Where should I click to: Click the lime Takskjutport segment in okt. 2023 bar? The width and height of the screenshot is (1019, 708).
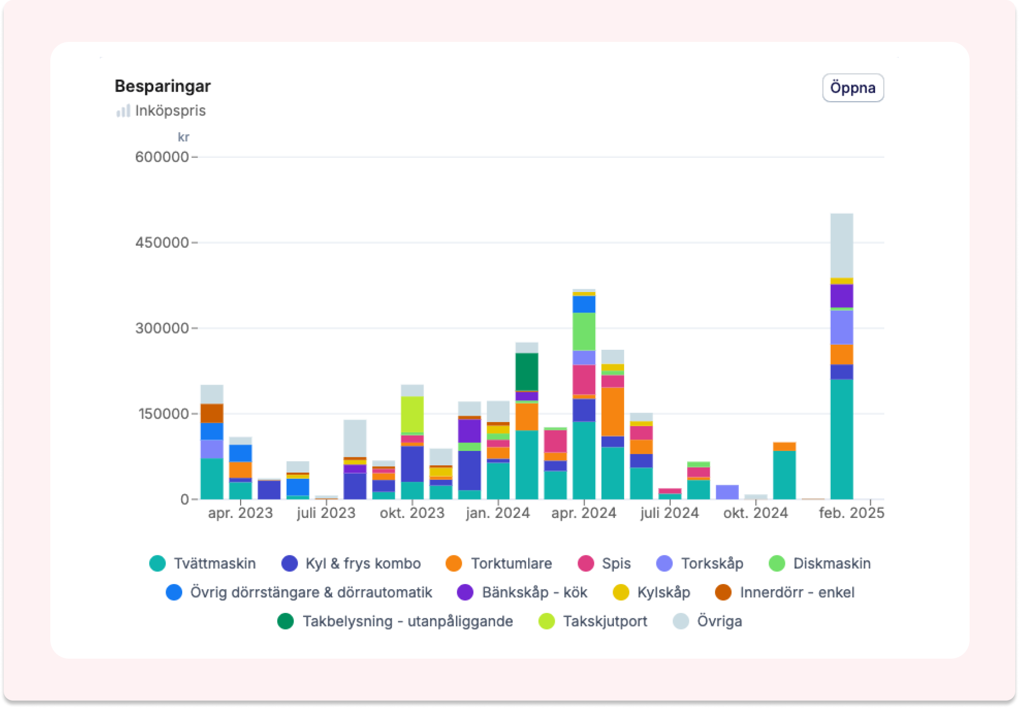click(412, 415)
